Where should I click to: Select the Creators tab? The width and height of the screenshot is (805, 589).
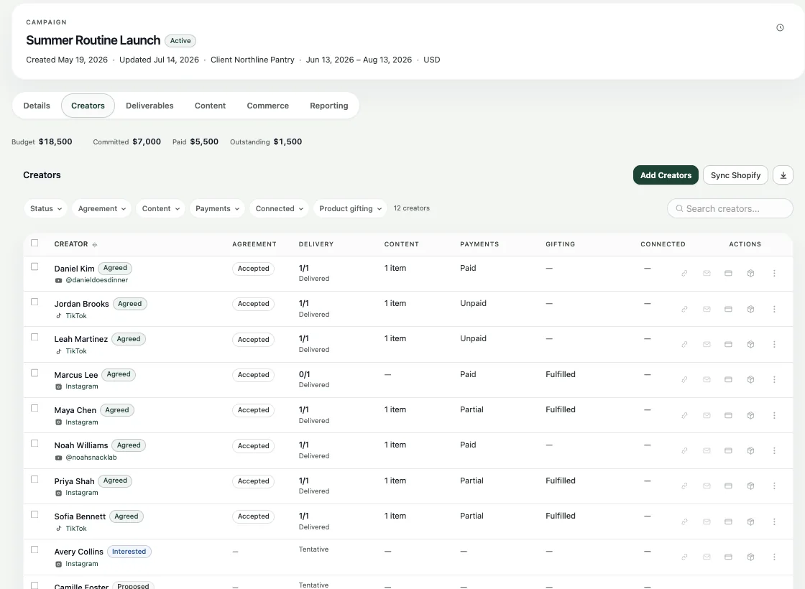(88, 106)
